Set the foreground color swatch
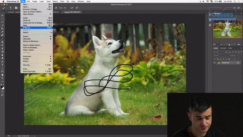243x137 pixels. [2, 87]
